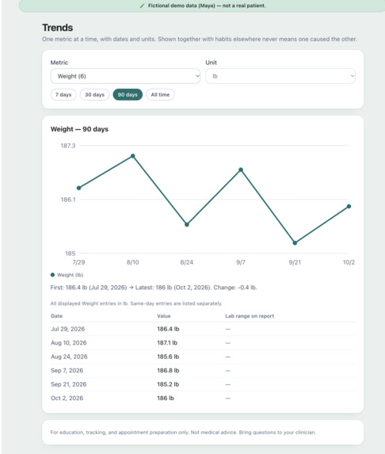The height and width of the screenshot is (454, 385).
Task: Click the 'Same-day entries are listed separately' note
Action: [176, 303]
